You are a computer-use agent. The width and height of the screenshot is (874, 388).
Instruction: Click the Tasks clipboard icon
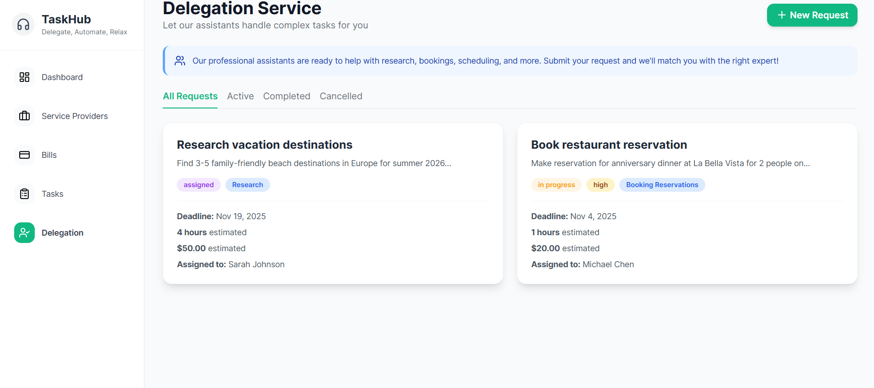pos(24,194)
